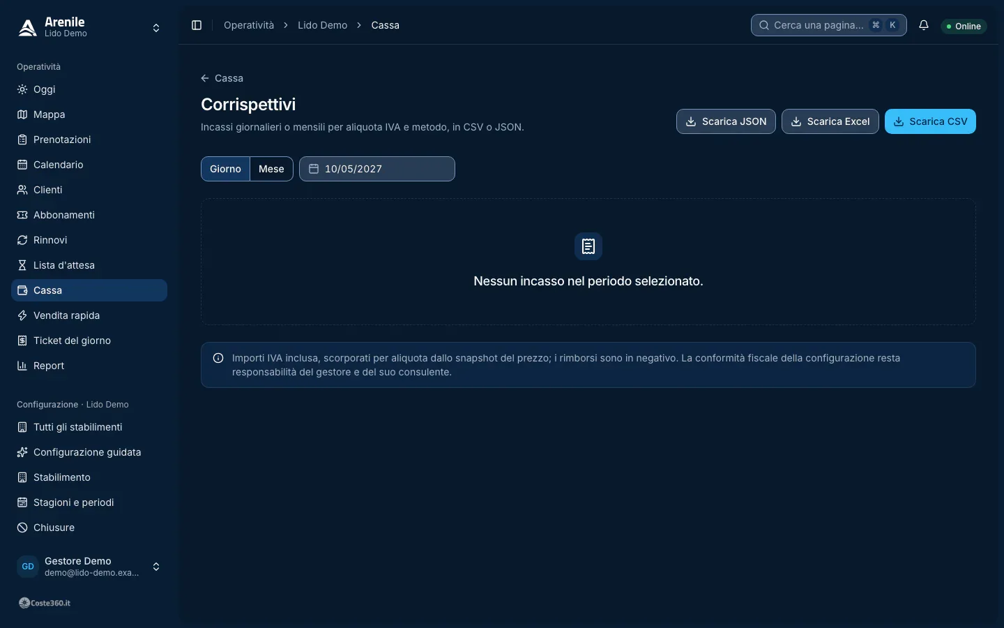Click the info icon in the notice box

point(218,358)
